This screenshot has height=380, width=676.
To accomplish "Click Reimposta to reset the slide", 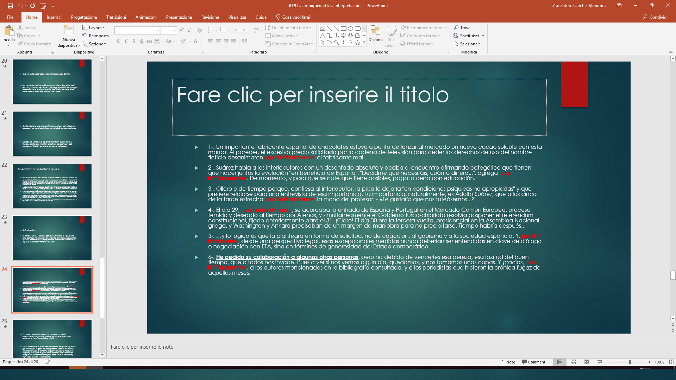I will coord(95,36).
